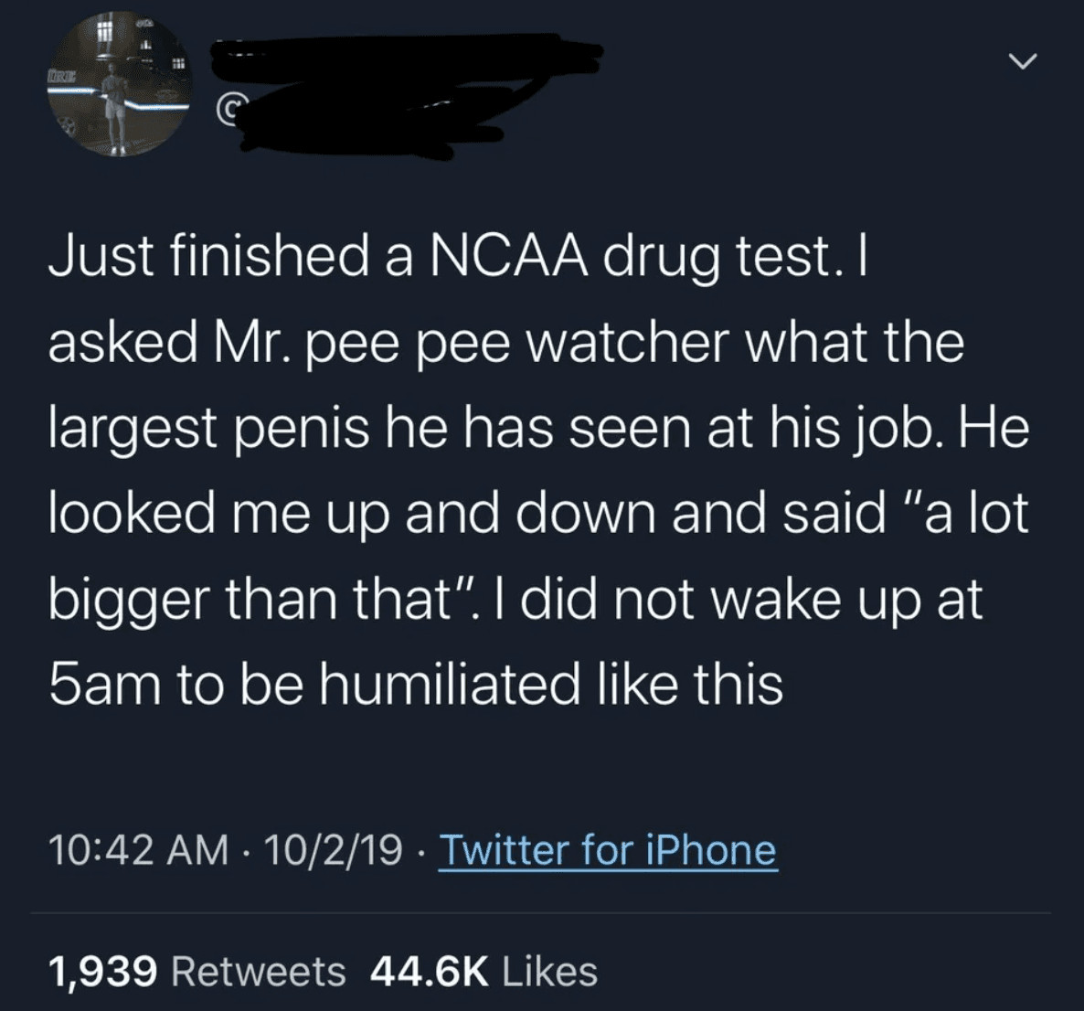Screen dimensions: 1084x1011
Task: Expand the tweet options chevron
Action: pos(1025,62)
